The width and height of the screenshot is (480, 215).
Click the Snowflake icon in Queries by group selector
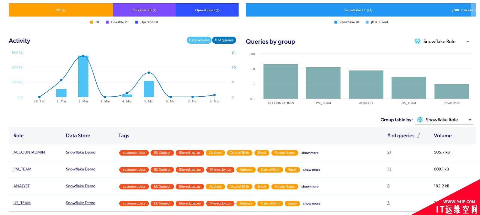click(x=418, y=42)
